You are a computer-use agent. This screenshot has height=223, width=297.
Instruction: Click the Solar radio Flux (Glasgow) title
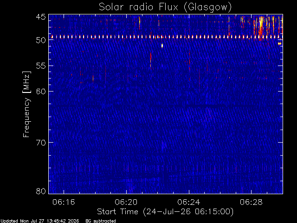(x=165, y=7)
